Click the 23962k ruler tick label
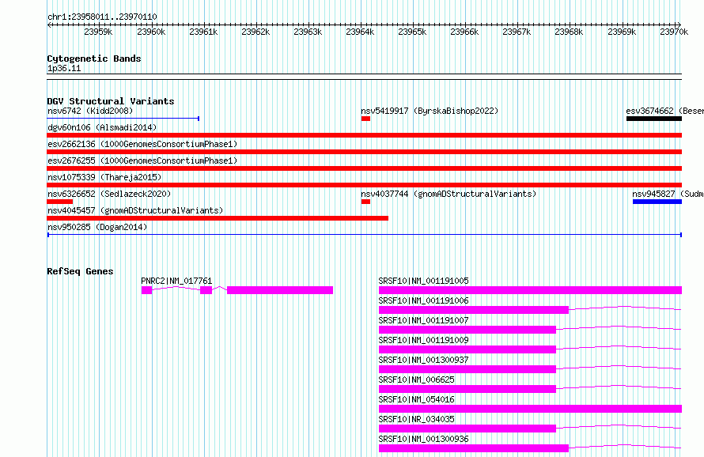This screenshot has height=457, width=704. pos(255,32)
